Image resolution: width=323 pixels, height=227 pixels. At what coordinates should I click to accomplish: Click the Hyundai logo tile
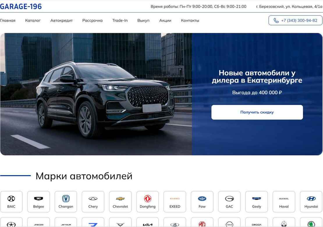point(311,202)
